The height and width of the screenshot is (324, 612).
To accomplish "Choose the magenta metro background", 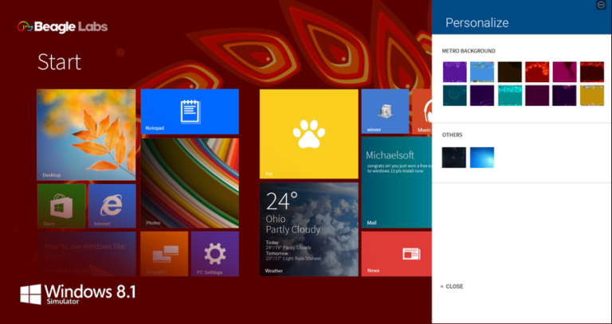I will (x=564, y=72).
